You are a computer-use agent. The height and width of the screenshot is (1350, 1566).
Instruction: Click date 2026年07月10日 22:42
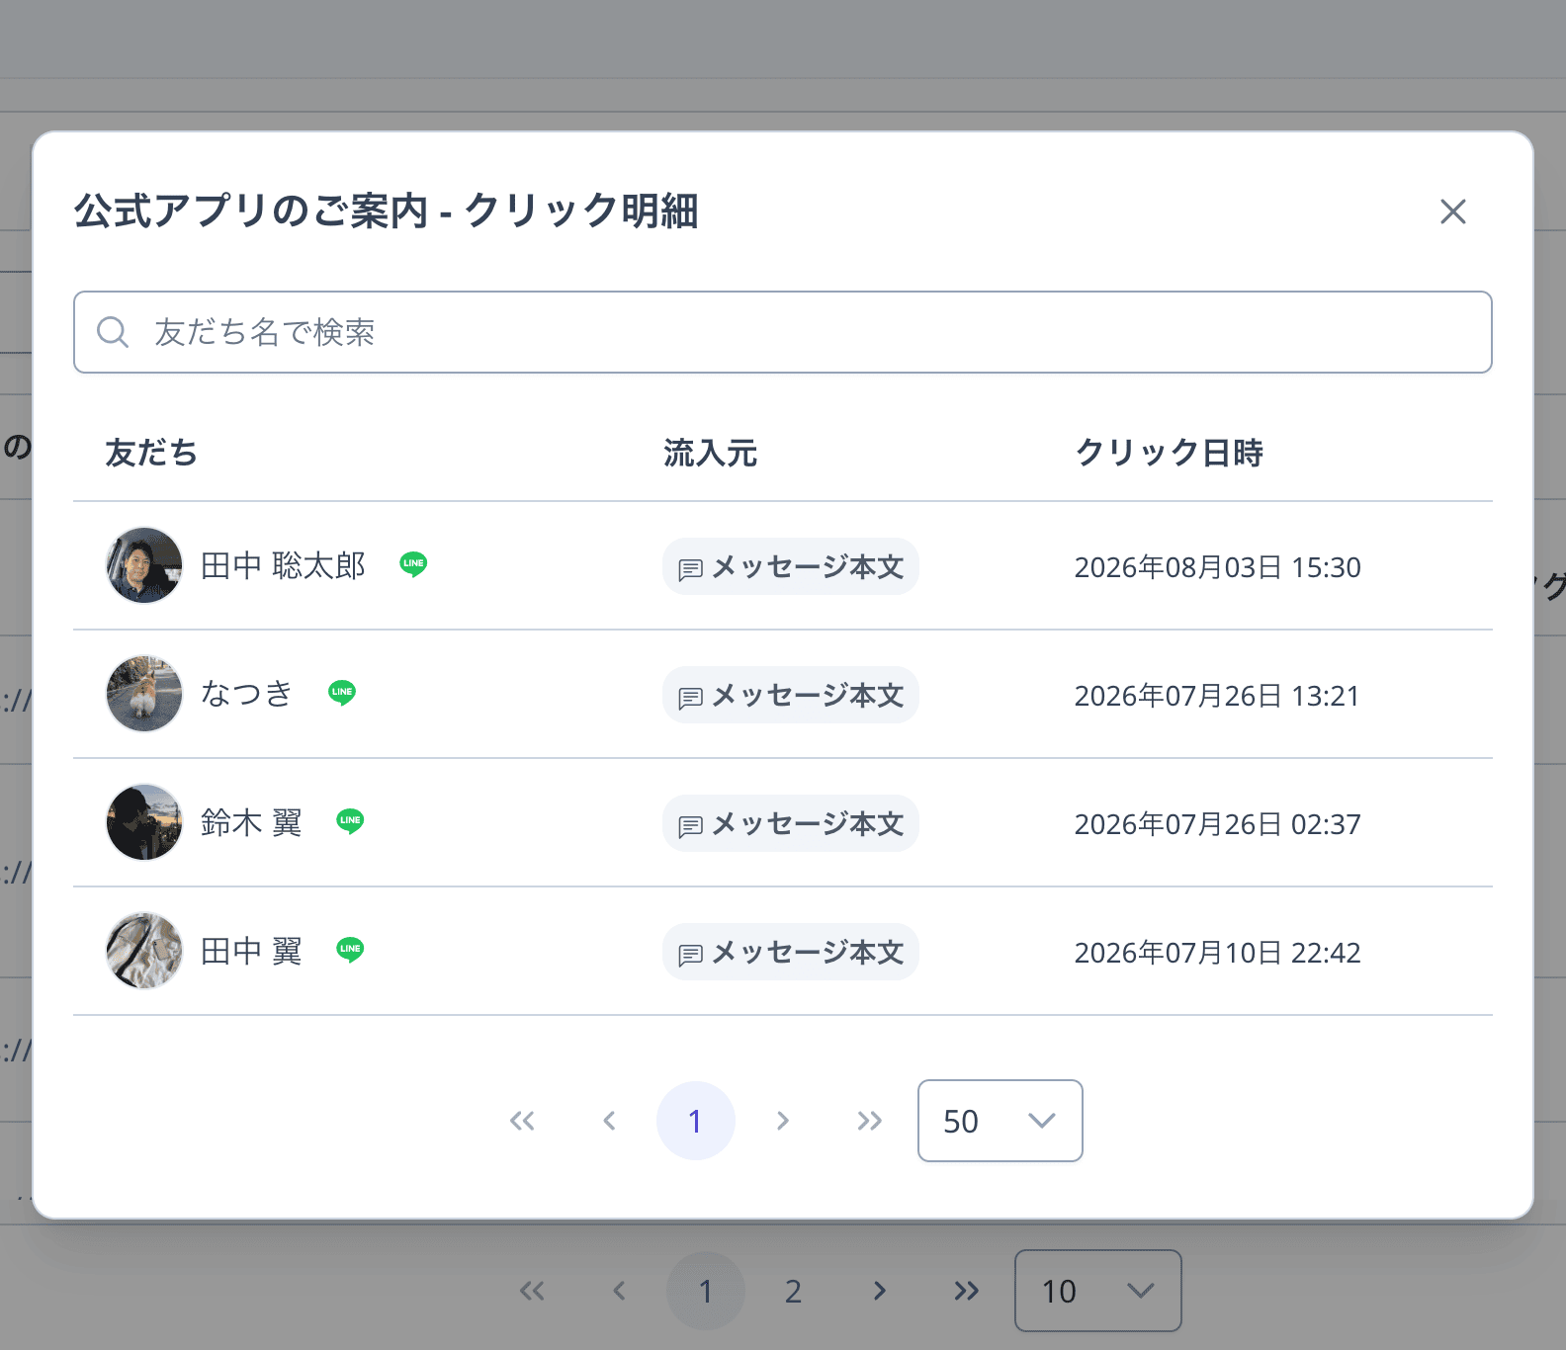coord(1218,953)
